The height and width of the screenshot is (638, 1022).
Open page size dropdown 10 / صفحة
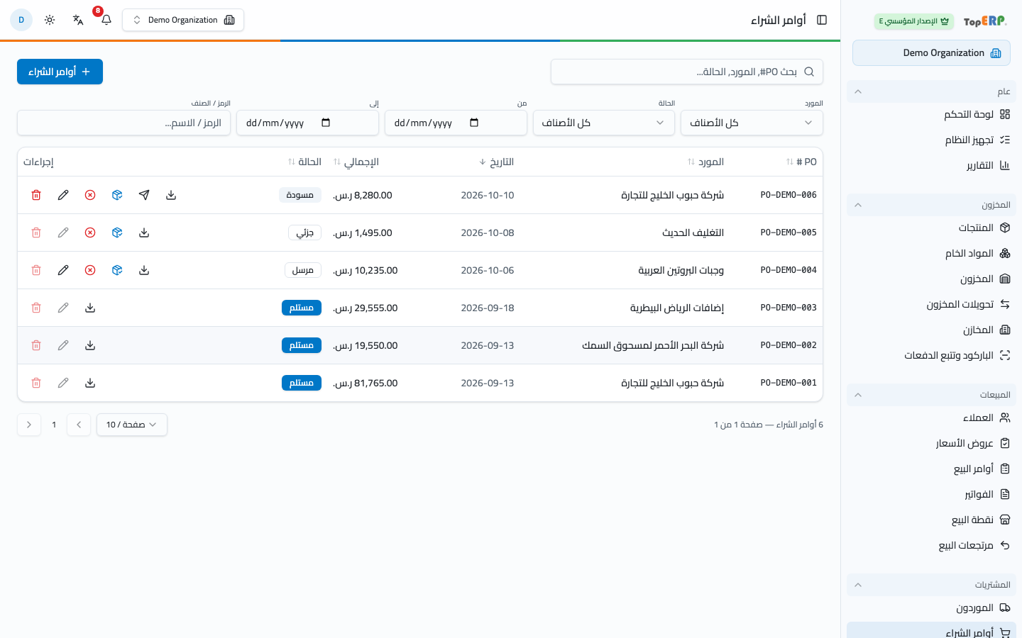click(132, 425)
